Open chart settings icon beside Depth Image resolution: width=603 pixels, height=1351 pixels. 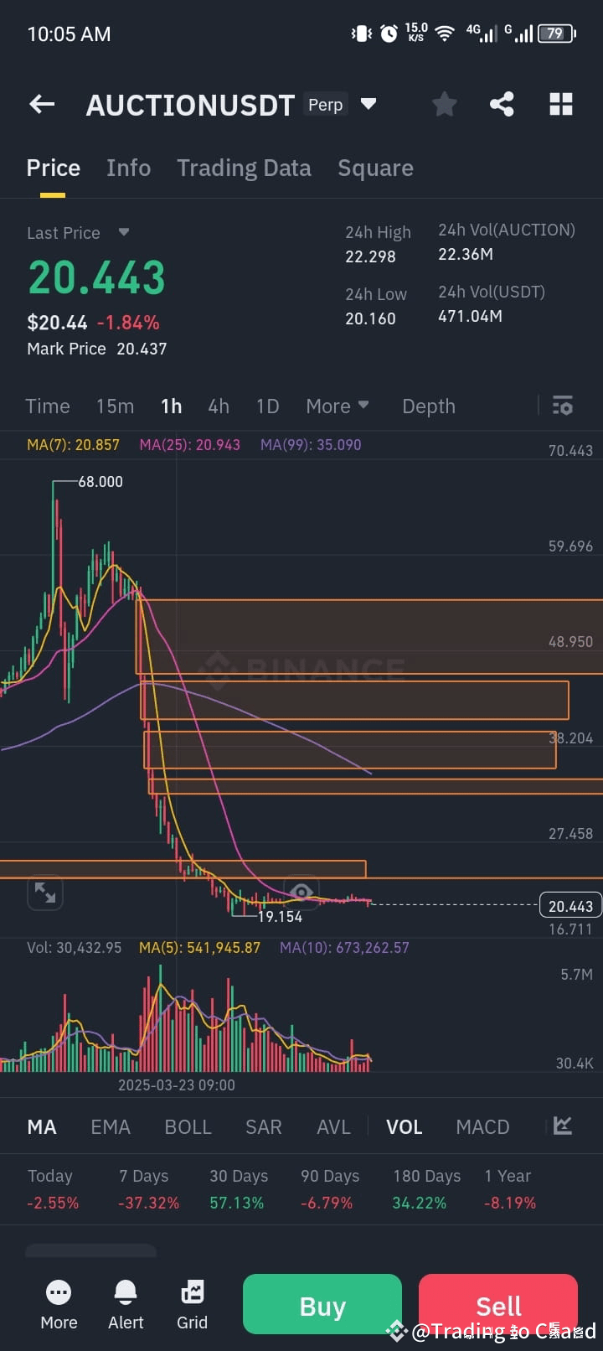click(563, 406)
